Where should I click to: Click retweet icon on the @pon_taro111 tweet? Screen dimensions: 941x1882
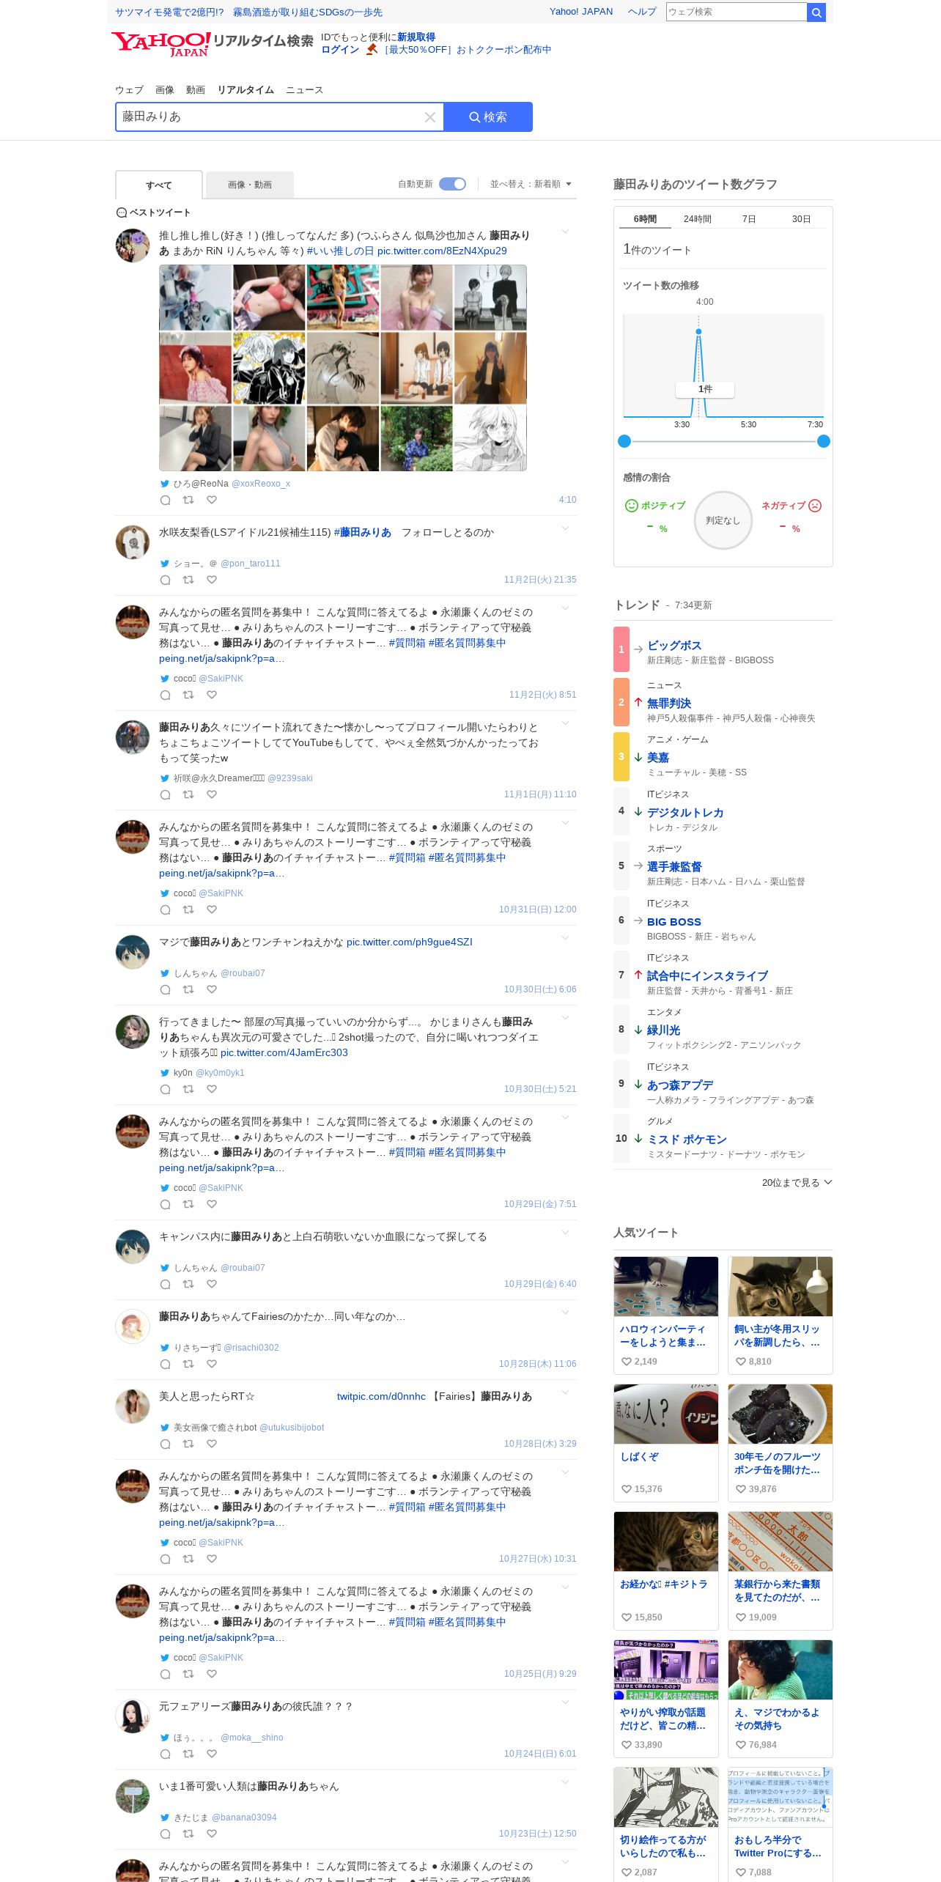(x=188, y=580)
